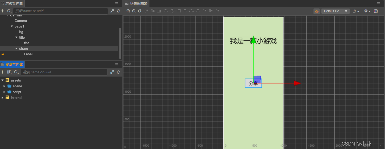This screenshot has width=385, height=149.
Task: Switch to the 资源管理器 tab
Action: (12, 64)
